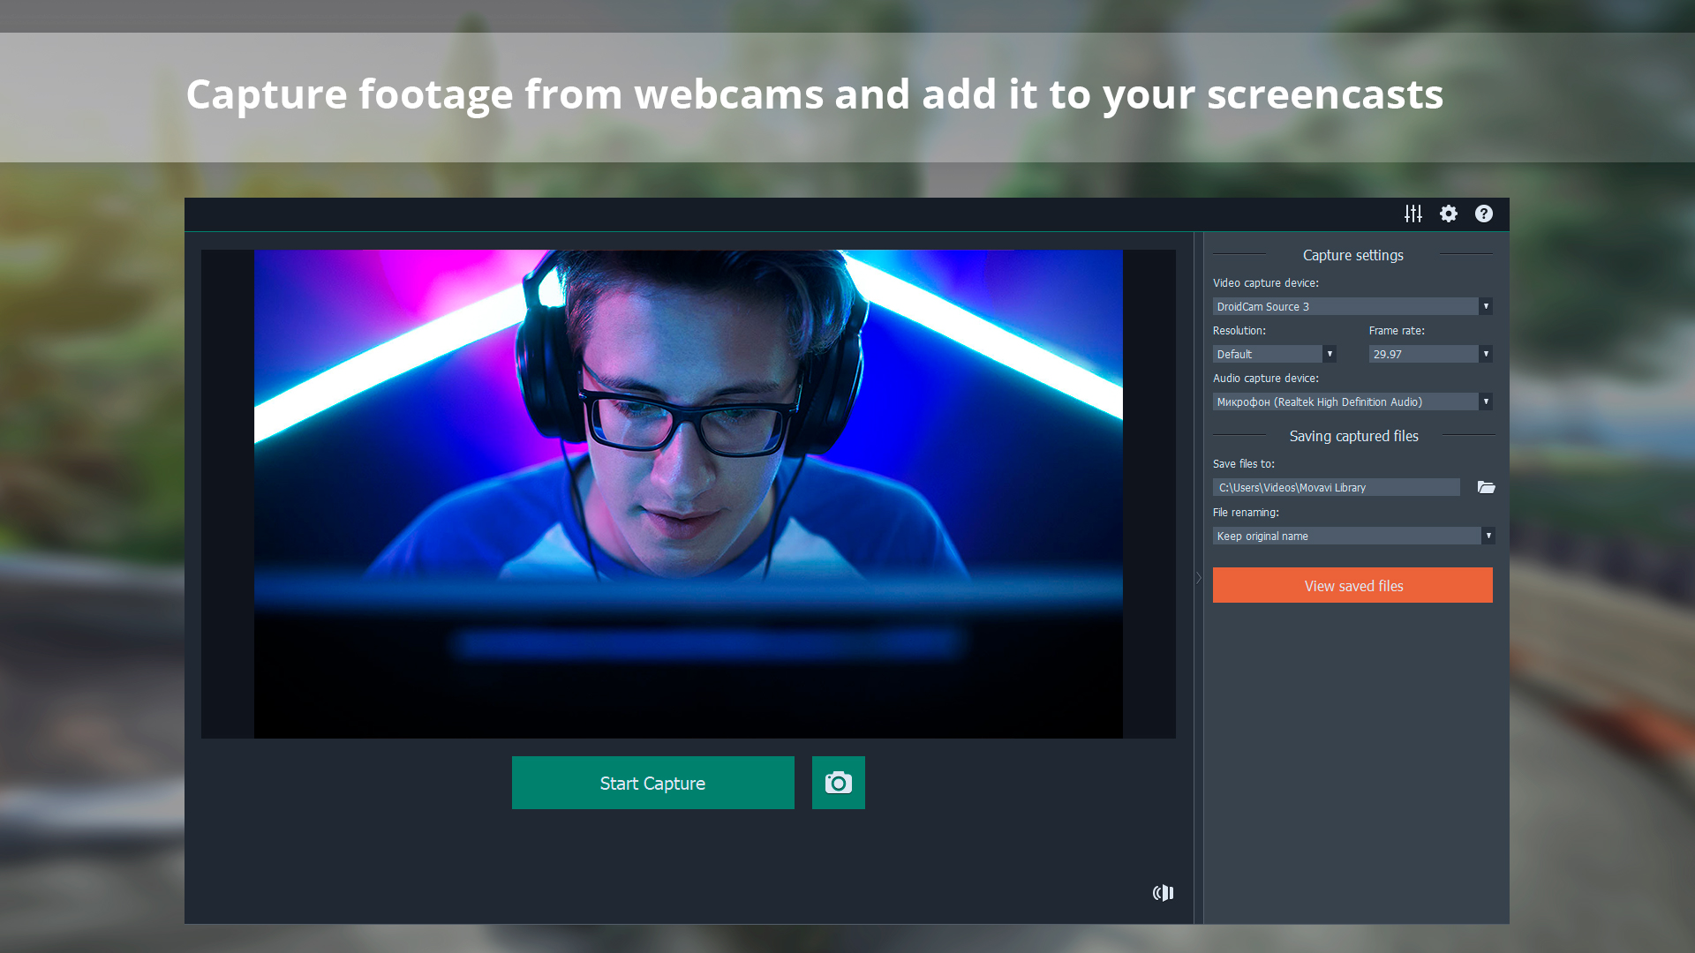
Task: Open the Video capture device dropdown
Action: pyautogui.click(x=1487, y=306)
